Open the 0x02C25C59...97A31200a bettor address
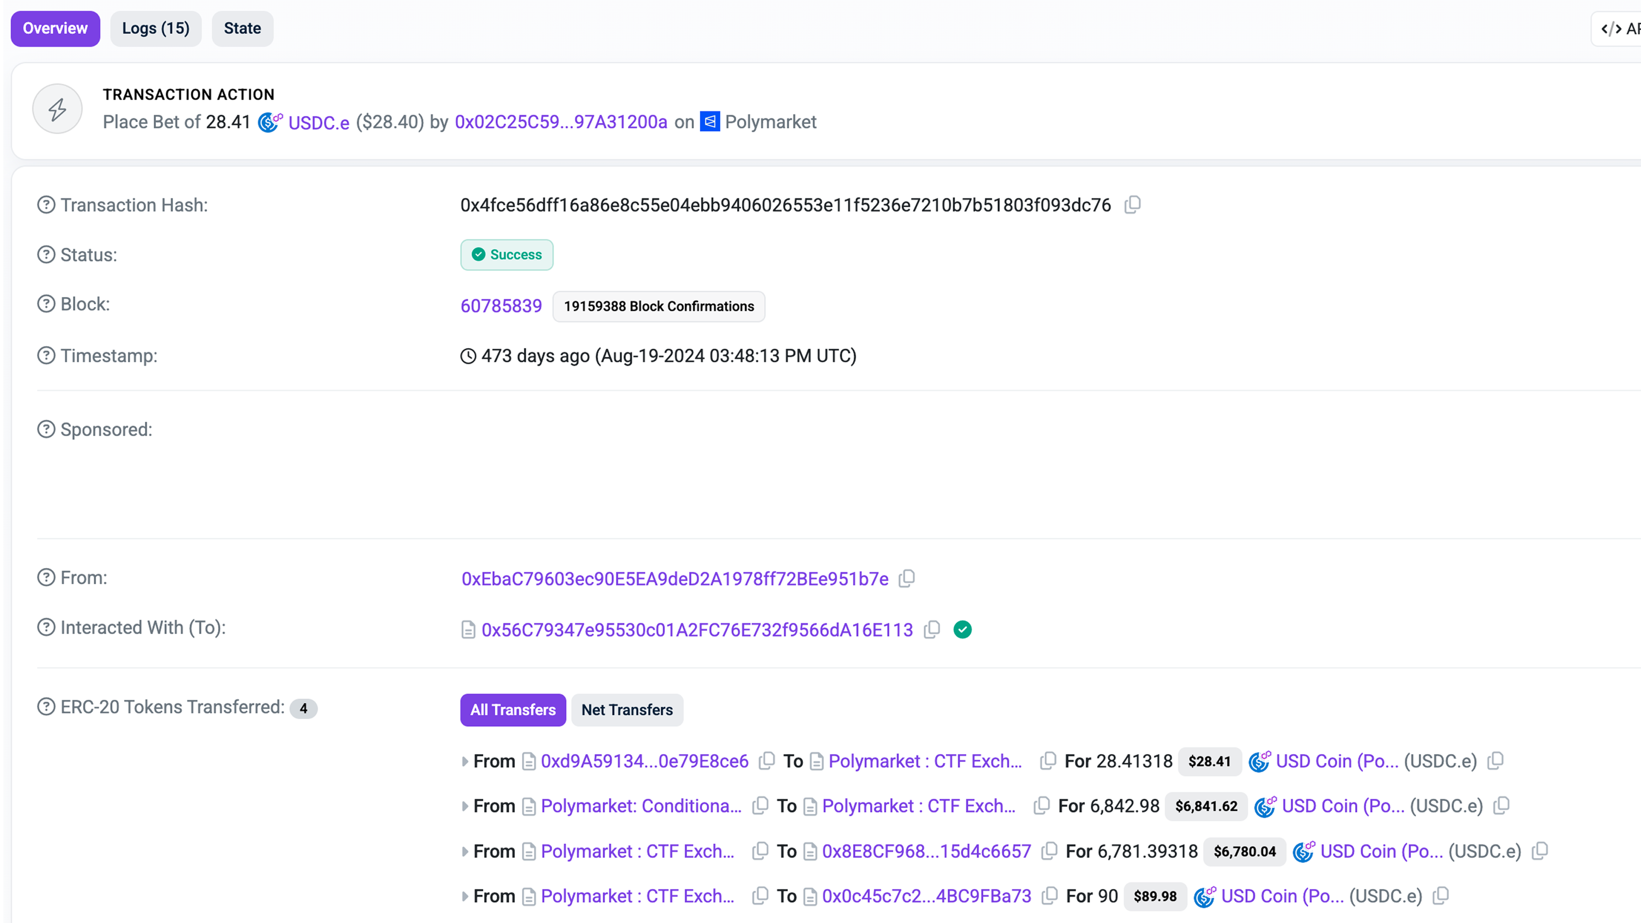This screenshot has width=1641, height=923. [561, 122]
